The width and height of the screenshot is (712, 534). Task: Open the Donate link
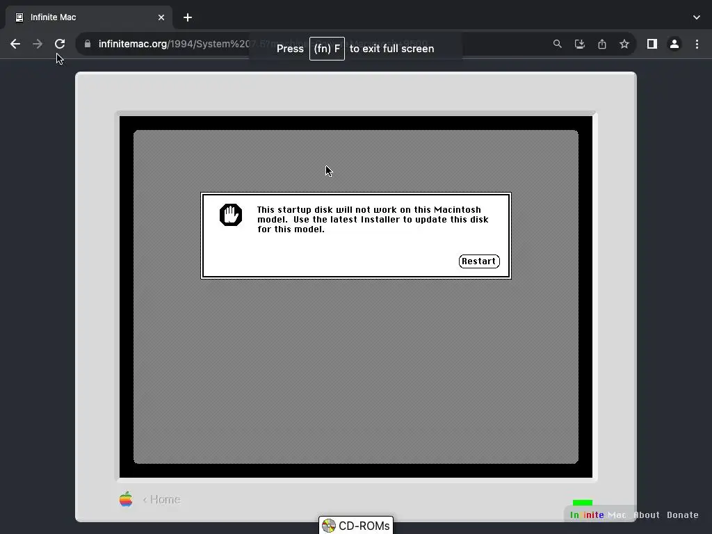coord(683,515)
